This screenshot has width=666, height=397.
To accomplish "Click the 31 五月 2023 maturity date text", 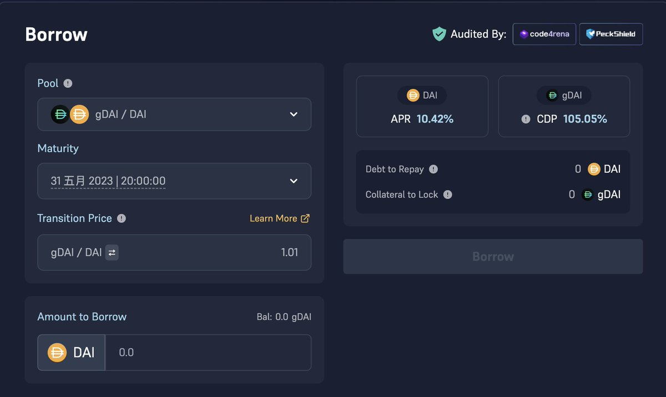I will pos(108,181).
